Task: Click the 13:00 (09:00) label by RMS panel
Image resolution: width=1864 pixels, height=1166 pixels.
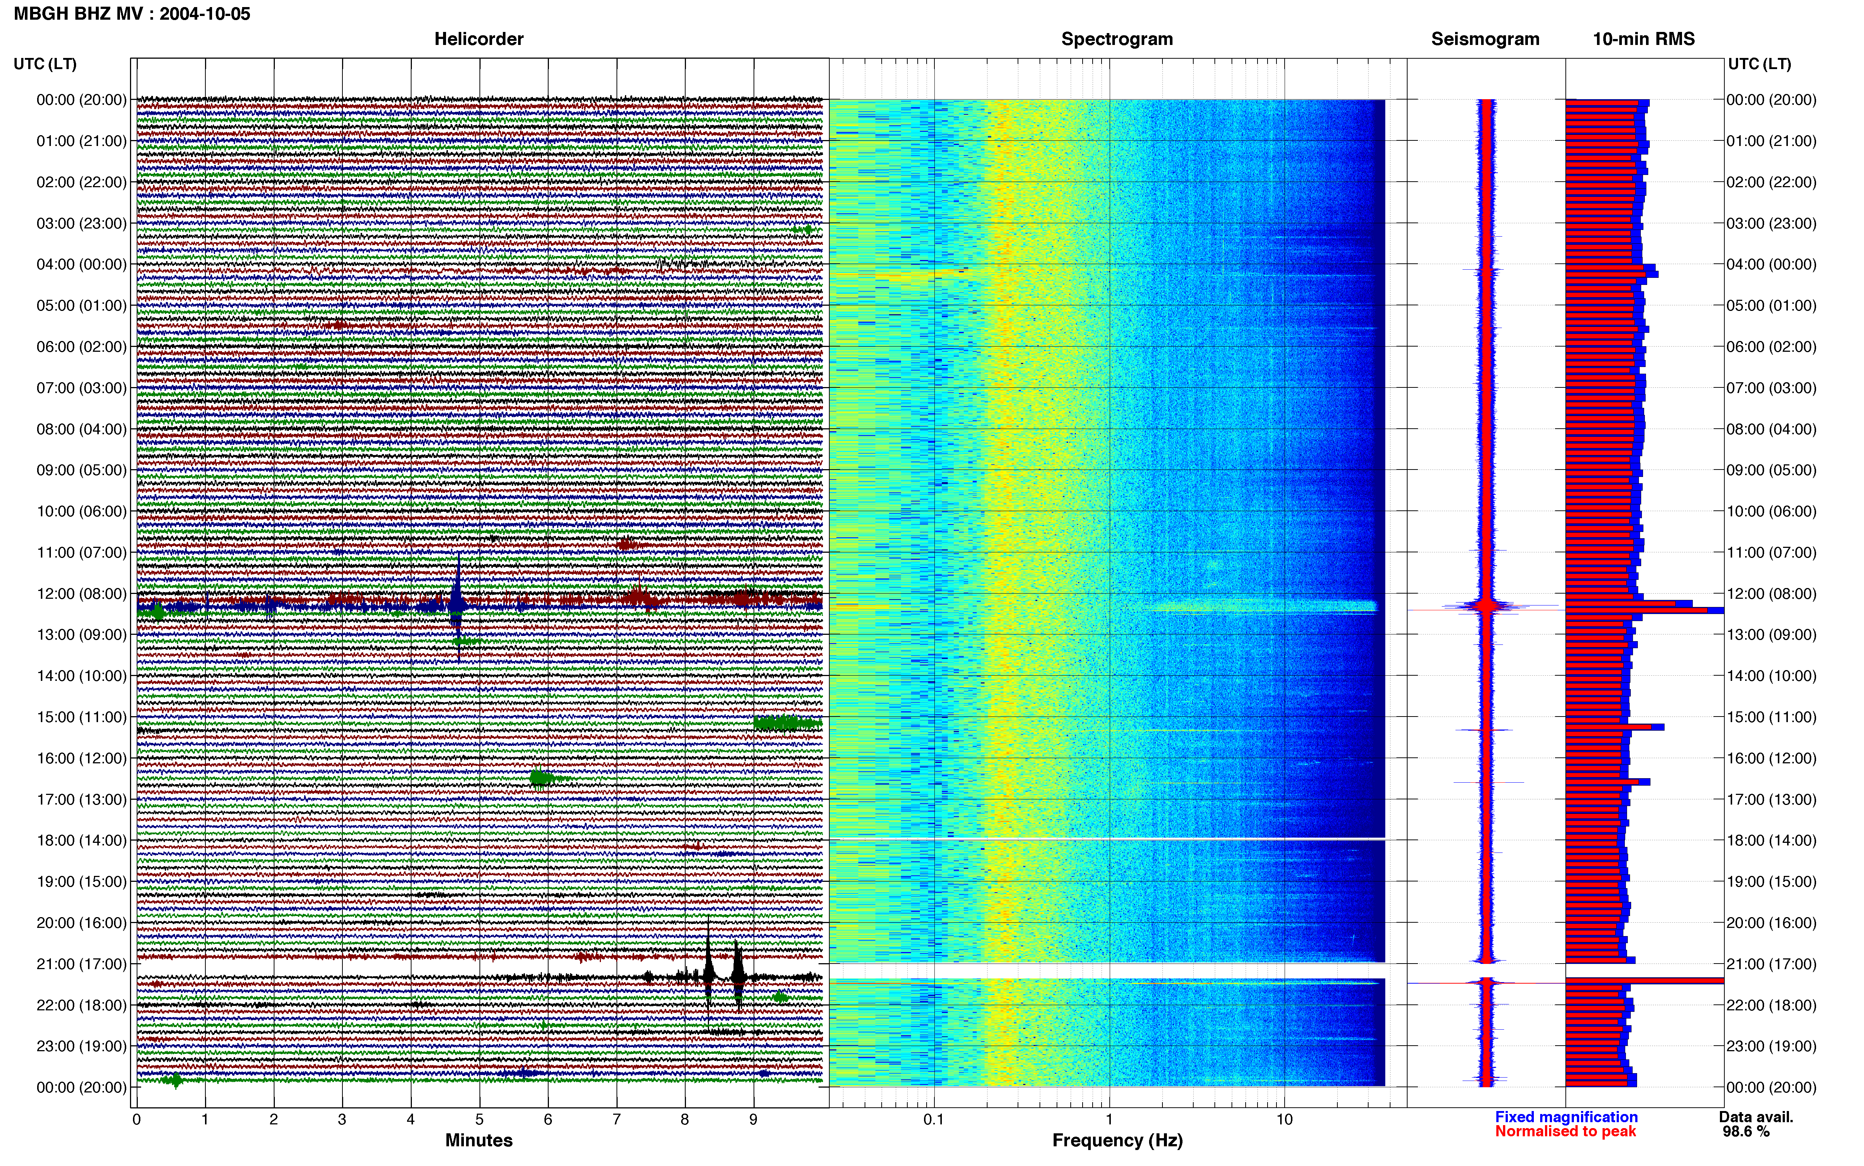Action: (x=1772, y=635)
